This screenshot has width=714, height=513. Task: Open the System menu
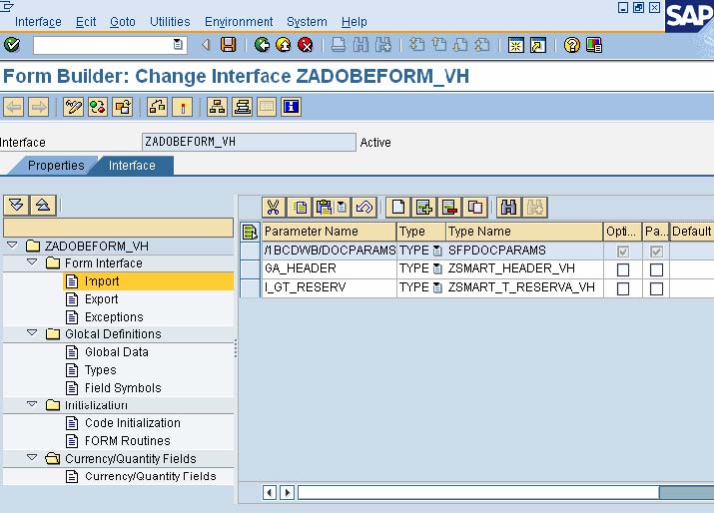pos(307,22)
